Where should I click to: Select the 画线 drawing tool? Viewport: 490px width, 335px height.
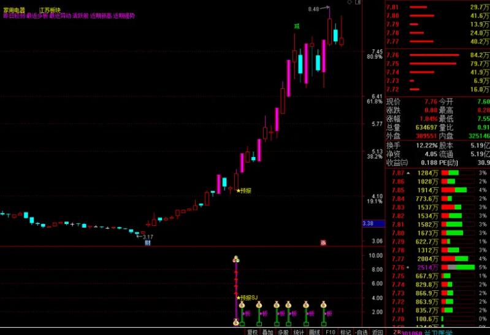315,331
